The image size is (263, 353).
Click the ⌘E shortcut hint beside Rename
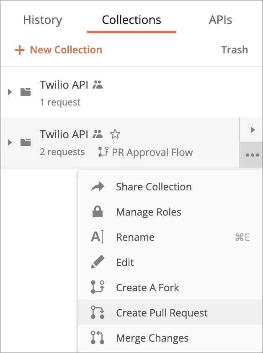pos(242,237)
